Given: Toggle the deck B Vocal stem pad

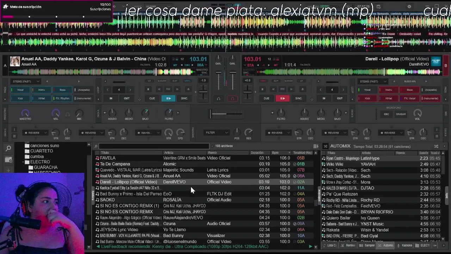Looking at the screenshot, I should tap(367, 90).
